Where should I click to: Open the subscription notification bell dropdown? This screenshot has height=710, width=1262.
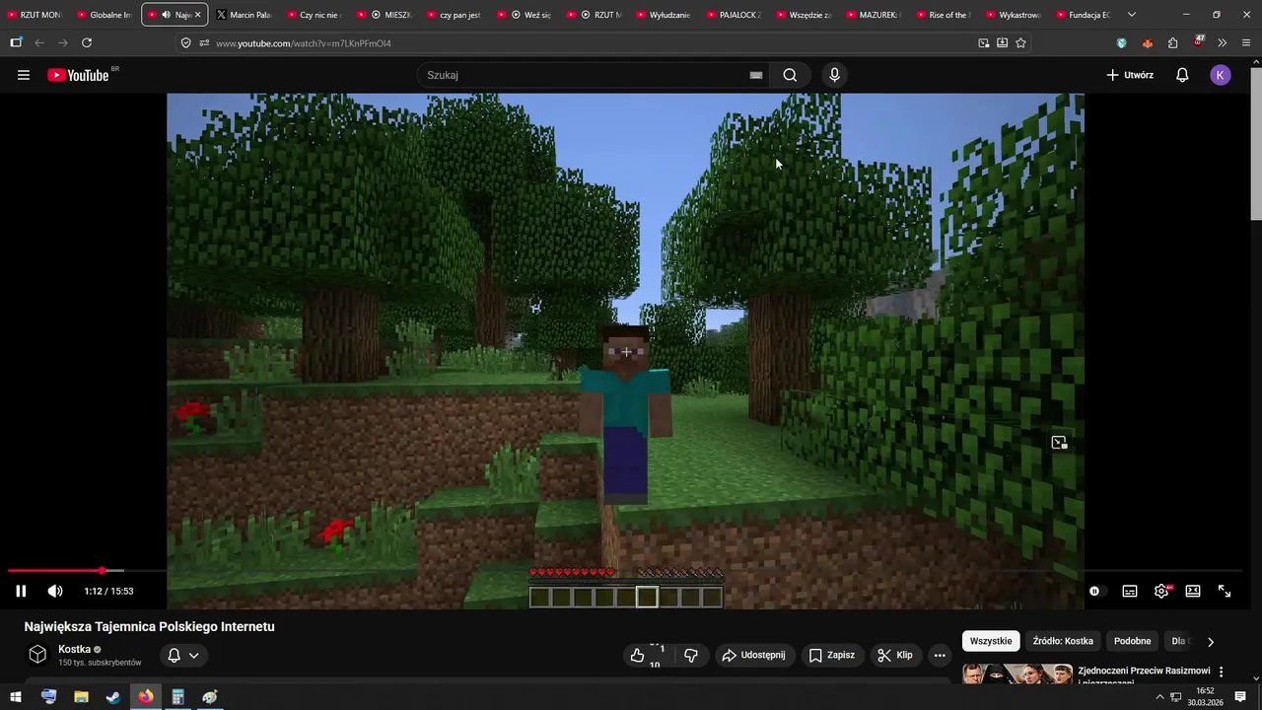point(183,655)
